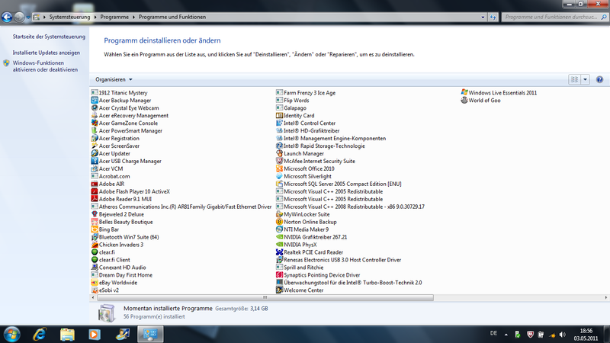Click the refresh button beside address bar

[493, 17]
